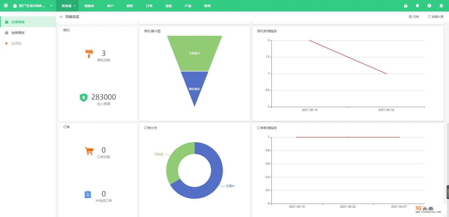Click the 订单新增趋势 card title
Screen dimensions: 449x217
(267, 128)
